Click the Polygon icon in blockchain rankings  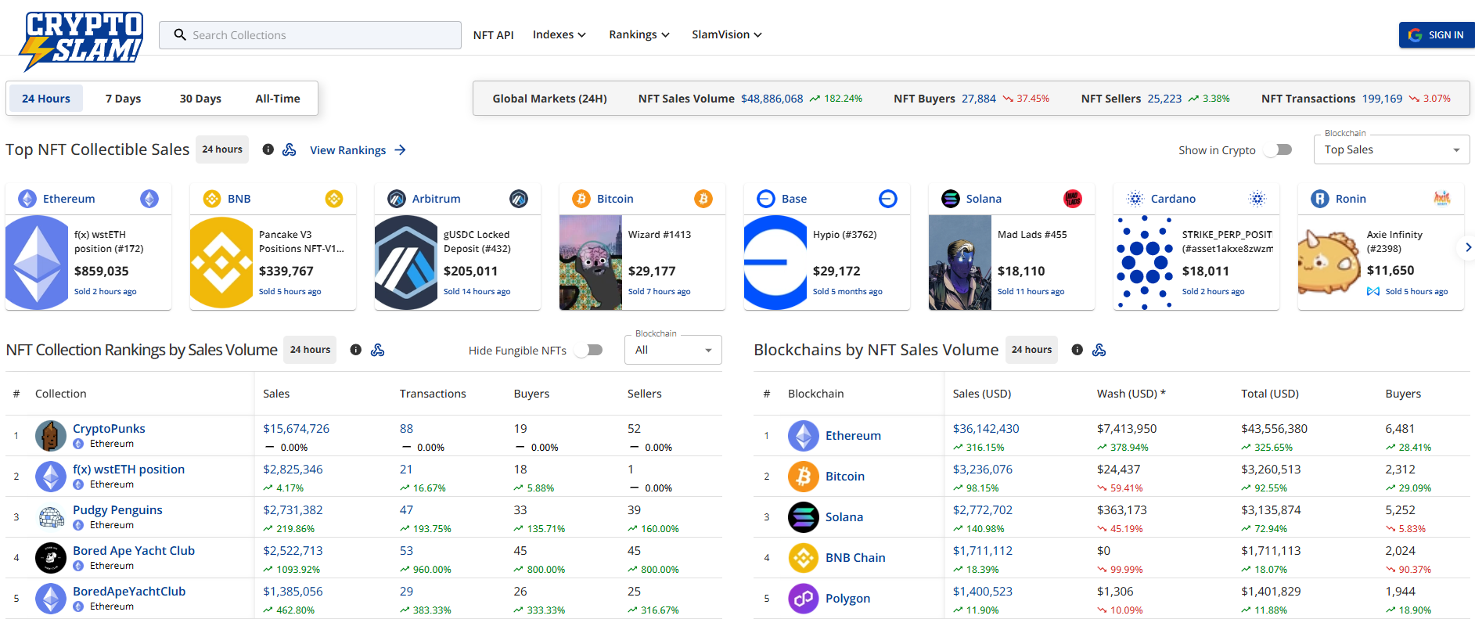tap(803, 599)
